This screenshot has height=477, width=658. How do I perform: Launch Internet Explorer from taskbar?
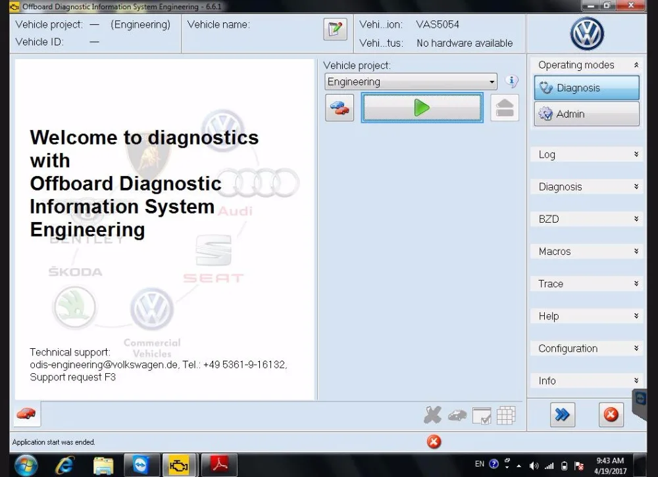64,465
